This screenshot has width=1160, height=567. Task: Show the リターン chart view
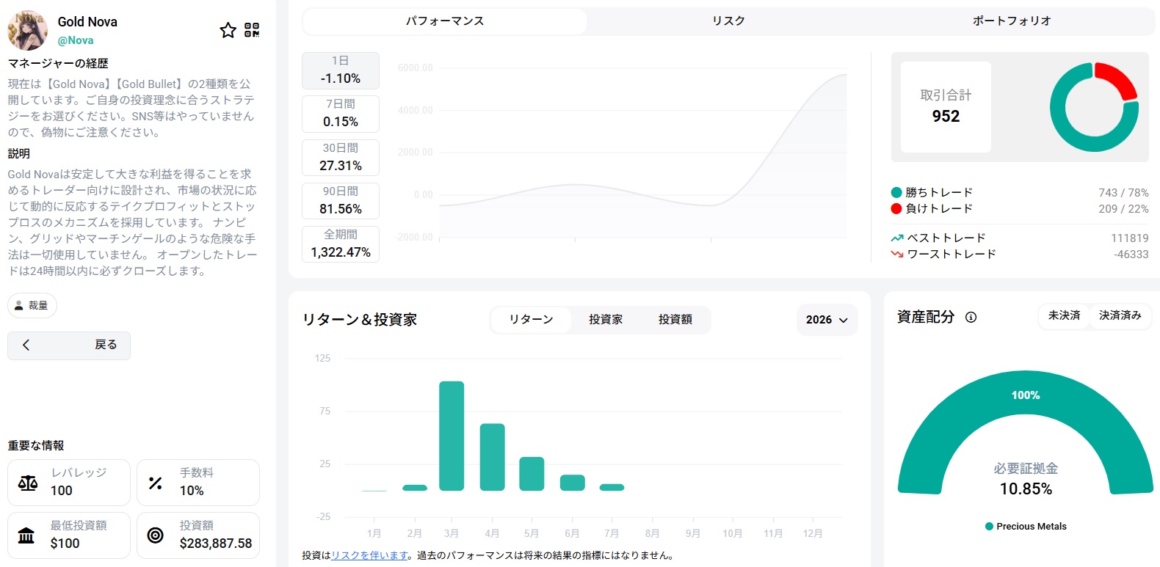click(x=531, y=320)
